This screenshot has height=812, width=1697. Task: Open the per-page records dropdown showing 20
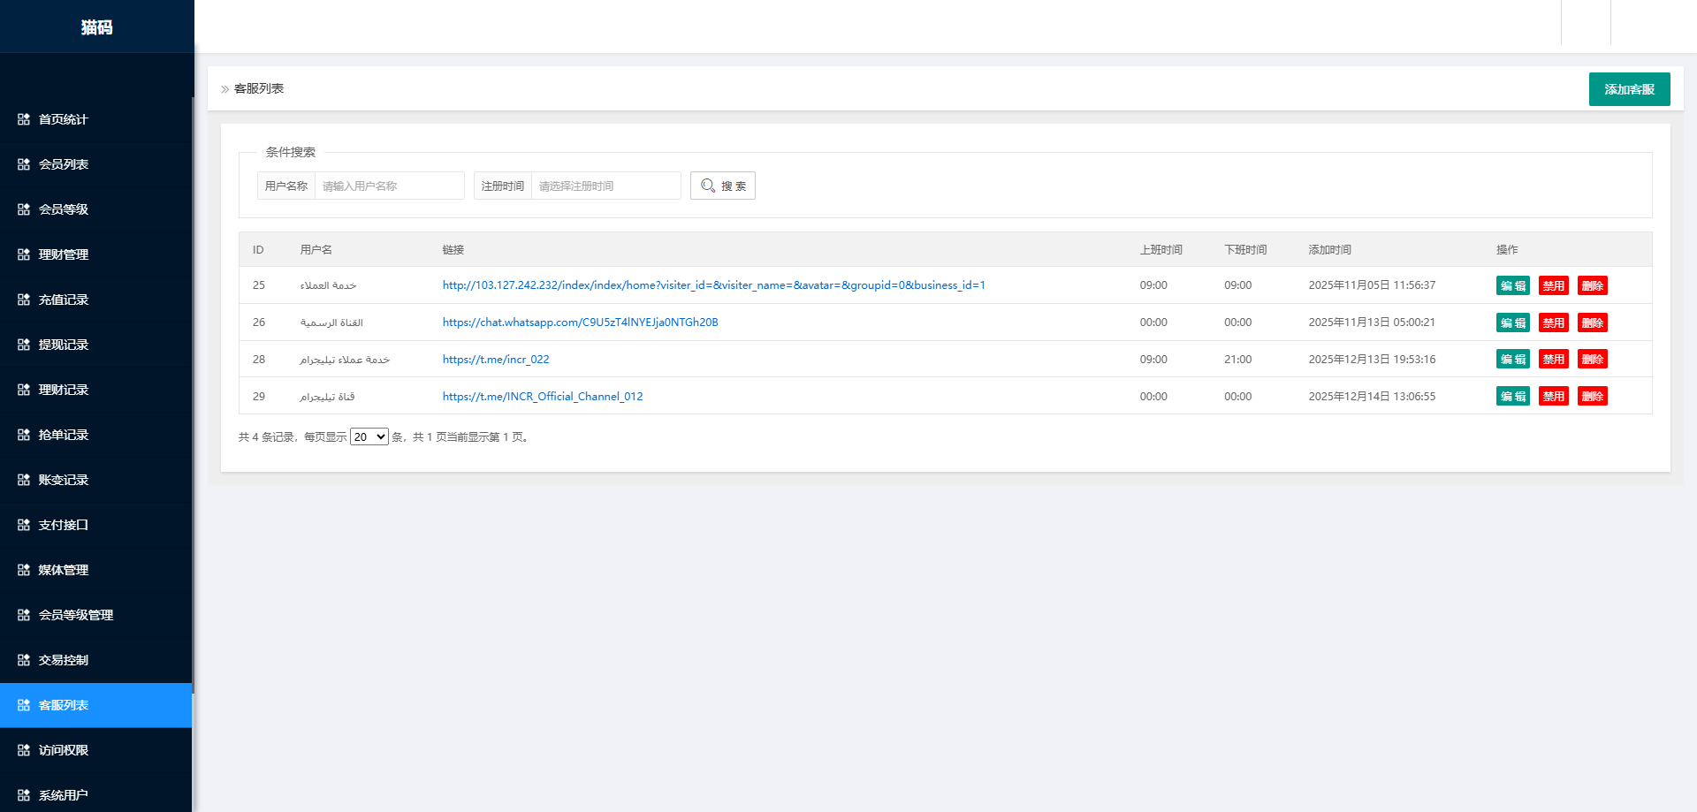(369, 436)
